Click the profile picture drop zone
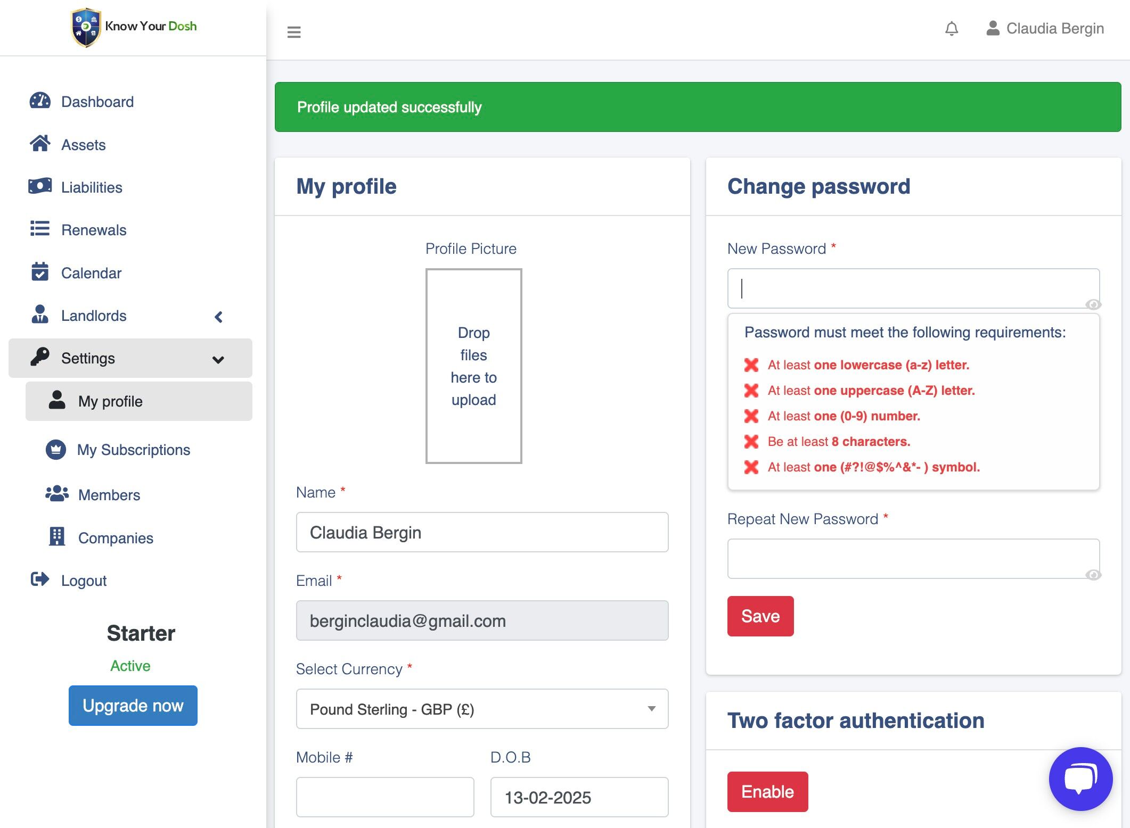Image resolution: width=1130 pixels, height=828 pixels. pyautogui.click(x=473, y=366)
